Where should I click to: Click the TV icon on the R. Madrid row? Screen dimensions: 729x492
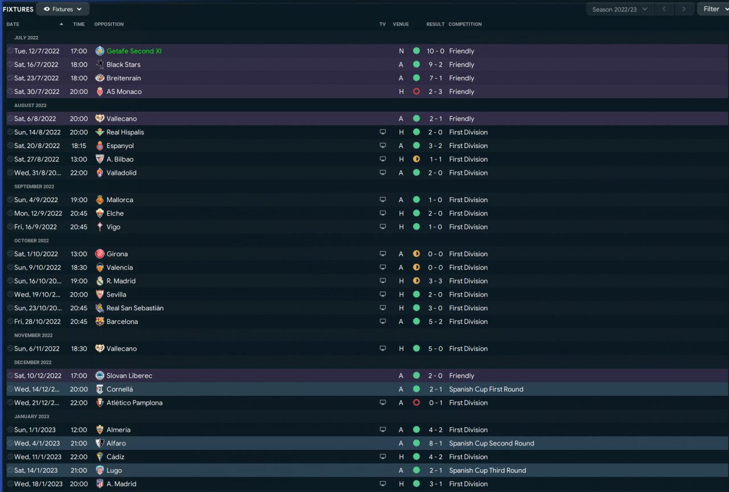point(383,281)
